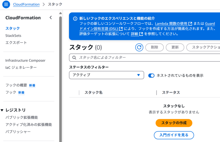
Task: Open the 詳細 link in the banner
Action: pyautogui.click(x=134, y=34)
